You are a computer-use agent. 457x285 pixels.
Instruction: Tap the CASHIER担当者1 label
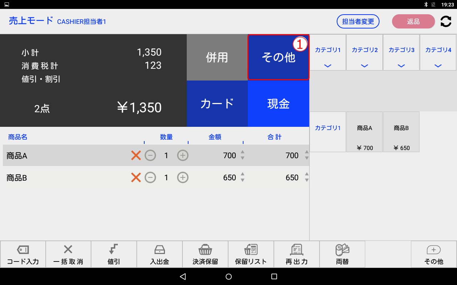82,22
